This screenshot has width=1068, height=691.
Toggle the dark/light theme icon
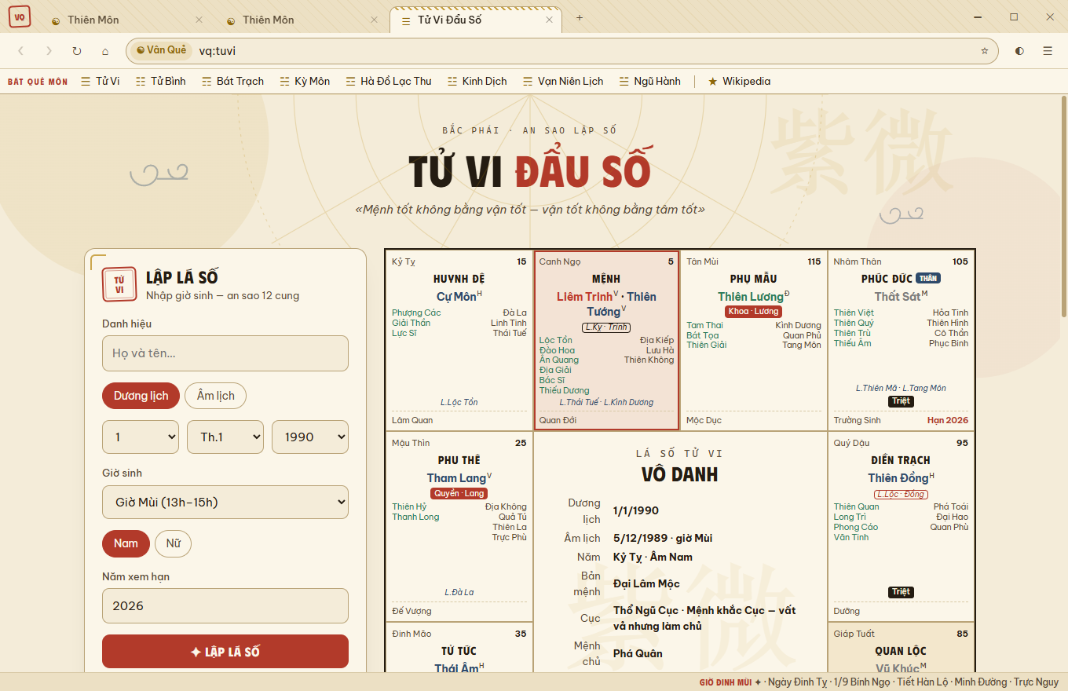coord(1019,51)
